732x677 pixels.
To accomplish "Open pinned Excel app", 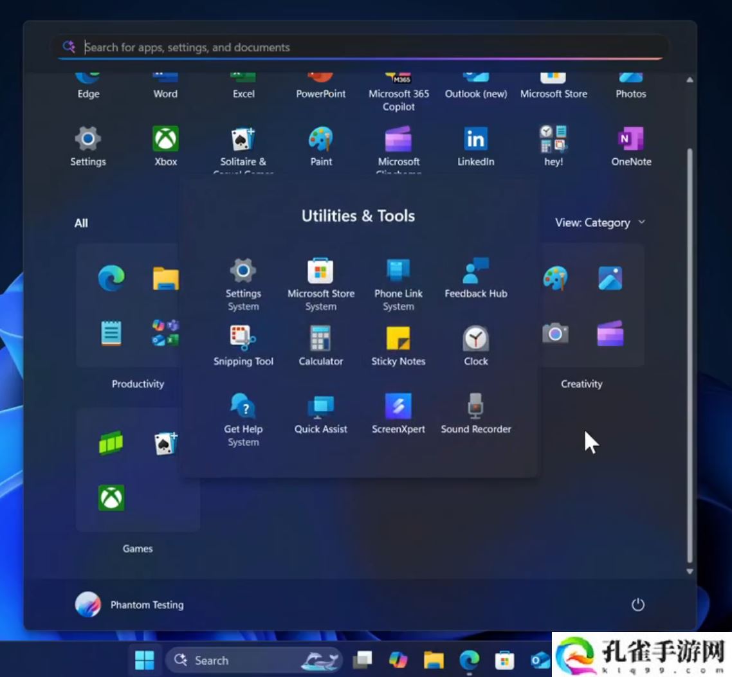I will click(243, 87).
